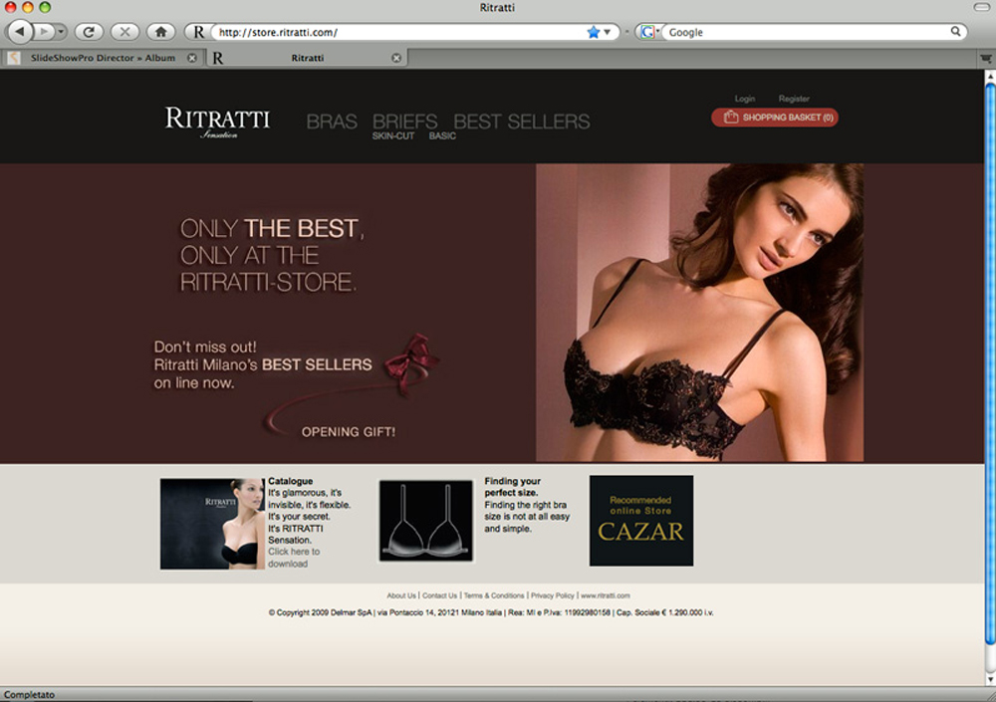
Task: Select the Ritratti browser tab
Action: point(308,58)
